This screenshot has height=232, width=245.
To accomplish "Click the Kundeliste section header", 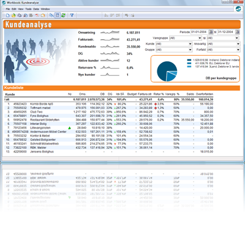I will click(122, 88).
